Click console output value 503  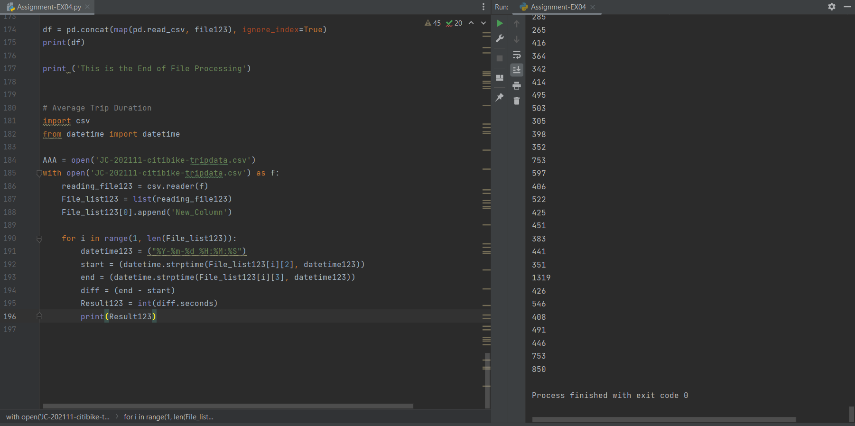point(539,109)
